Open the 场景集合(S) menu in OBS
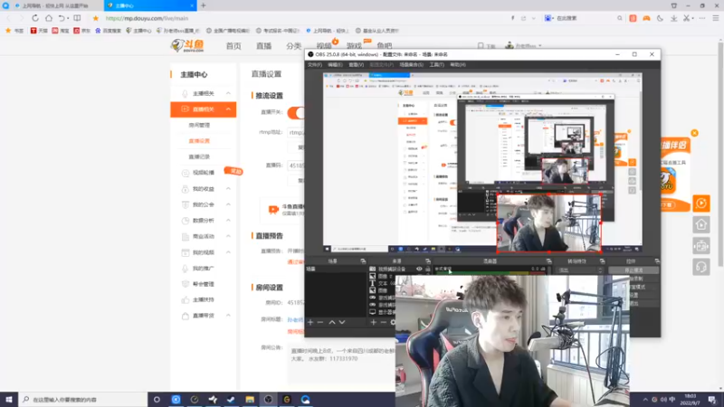724x407 pixels. coord(411,64)
